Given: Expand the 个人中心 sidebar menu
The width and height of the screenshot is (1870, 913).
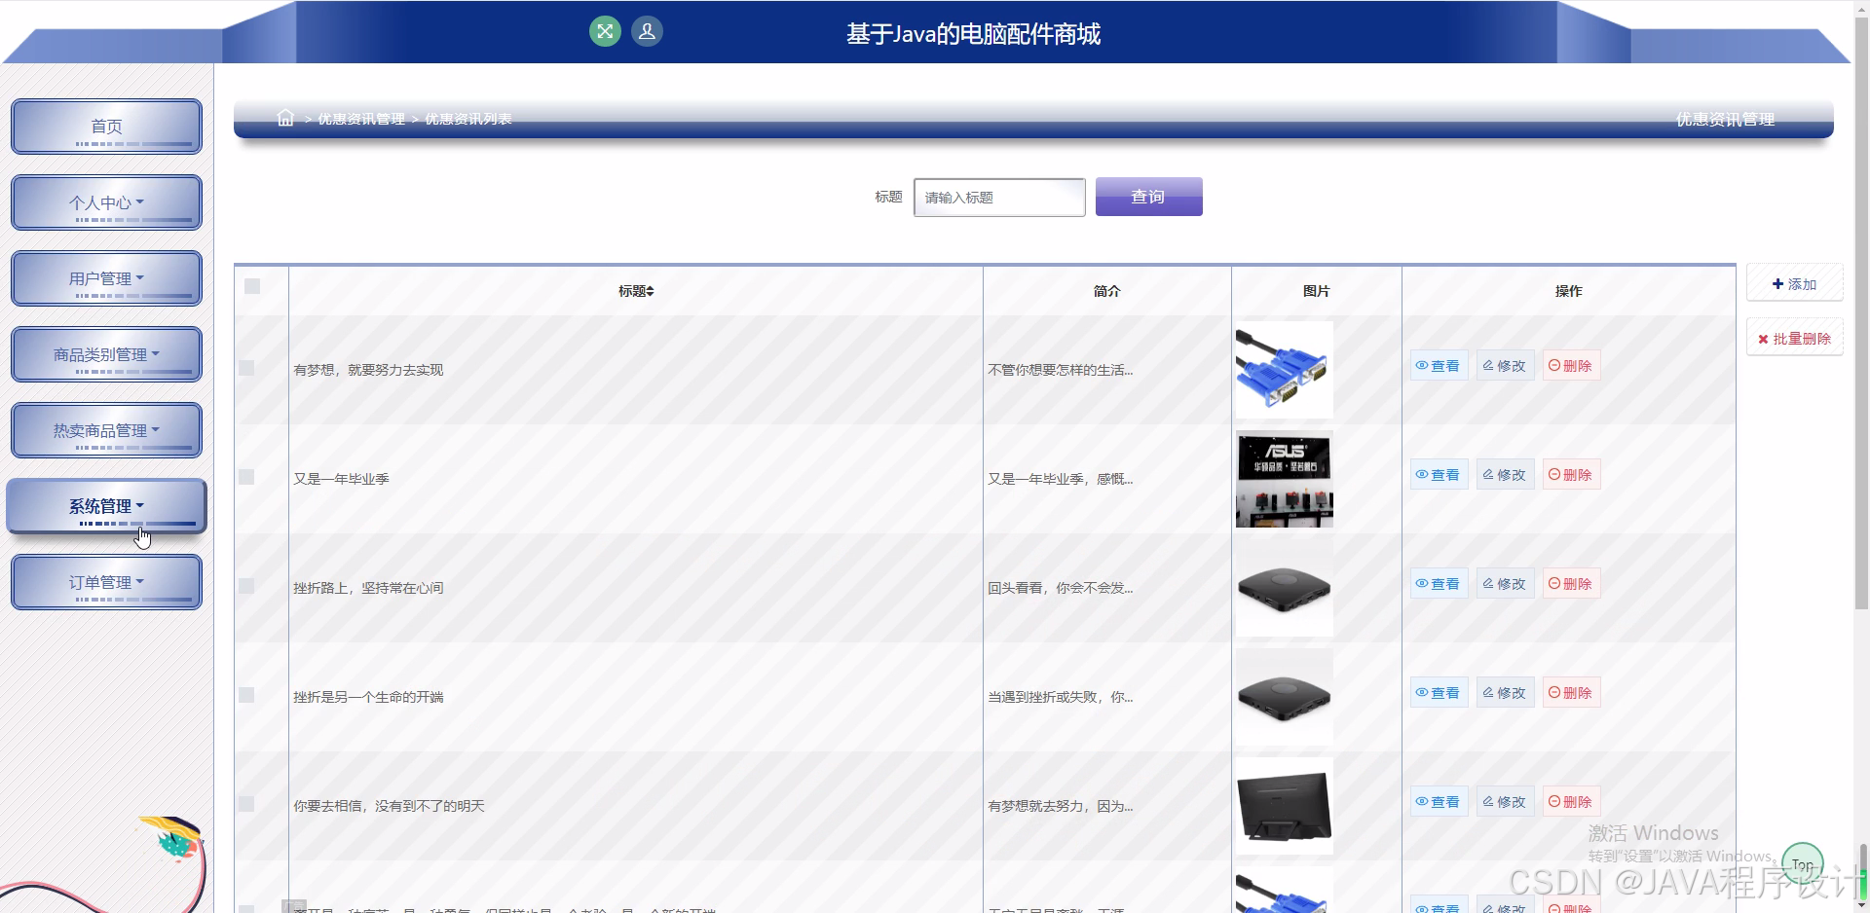Looking at the screenshot, I should point(106,202).
